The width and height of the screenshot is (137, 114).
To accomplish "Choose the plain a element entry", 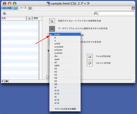I will pyautogui.click(x=65, y=41).
